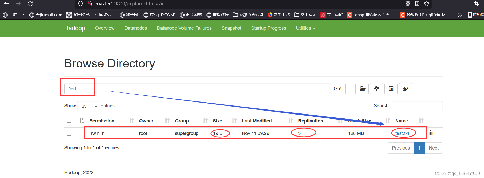The width and height of the screenshot is (484, 178).
Task: Click the Go! button
Action: click(338, 89)
